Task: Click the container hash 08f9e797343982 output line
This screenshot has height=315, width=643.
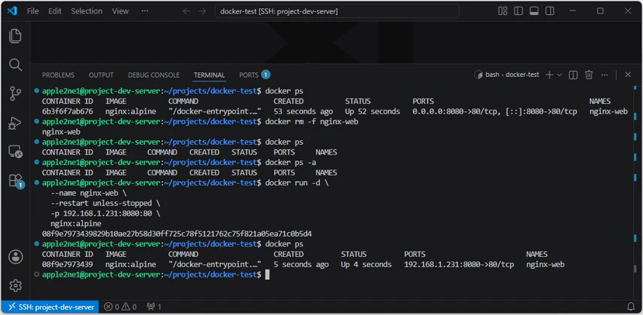Action: click(x=176, y=234)
